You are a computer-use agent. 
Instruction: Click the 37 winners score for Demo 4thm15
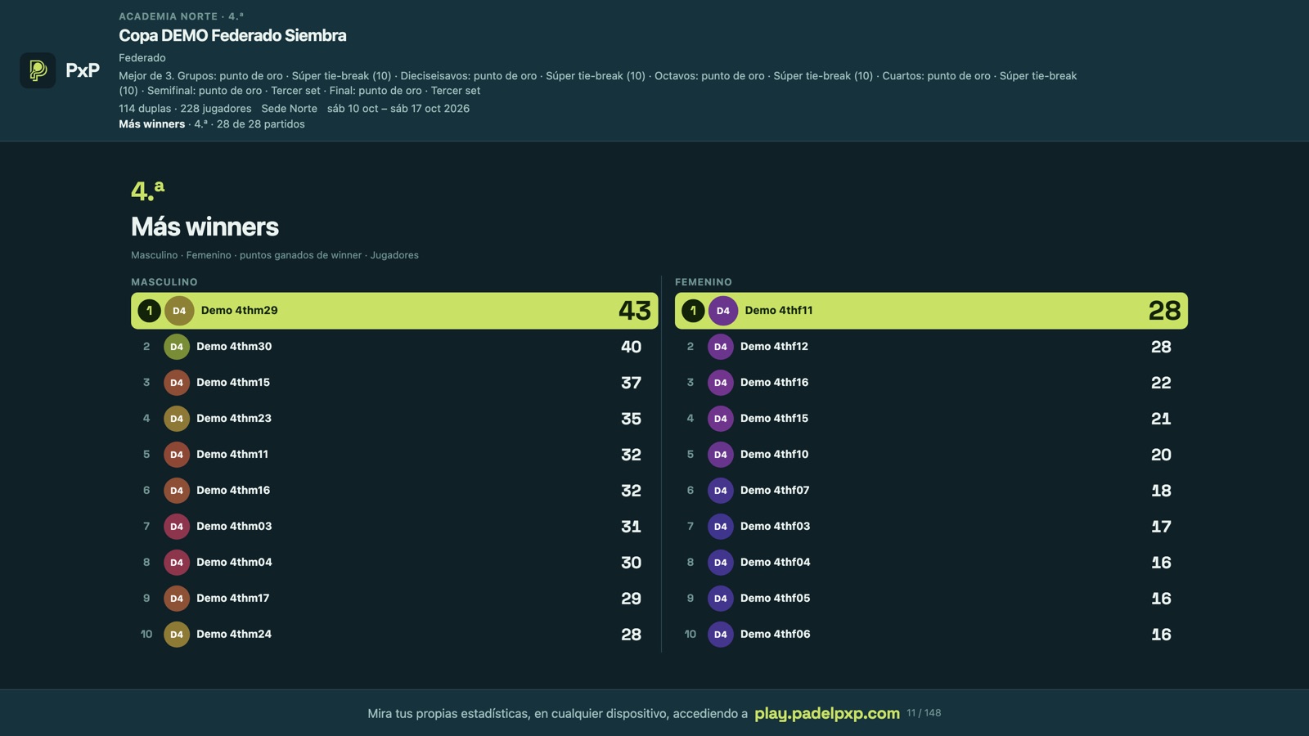click(631, 383)
